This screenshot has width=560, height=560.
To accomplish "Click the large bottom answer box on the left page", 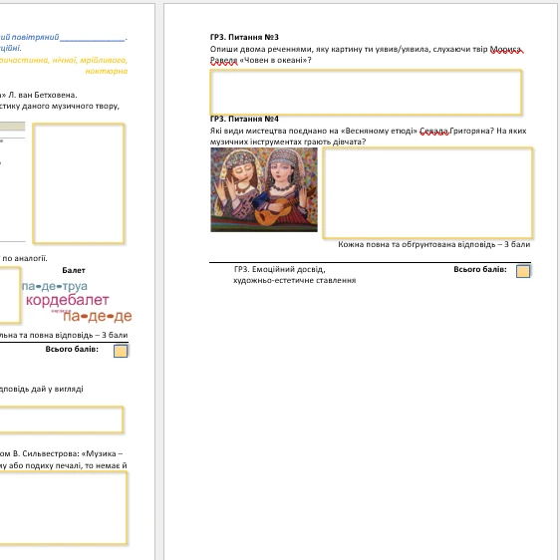I will point(63,508).
